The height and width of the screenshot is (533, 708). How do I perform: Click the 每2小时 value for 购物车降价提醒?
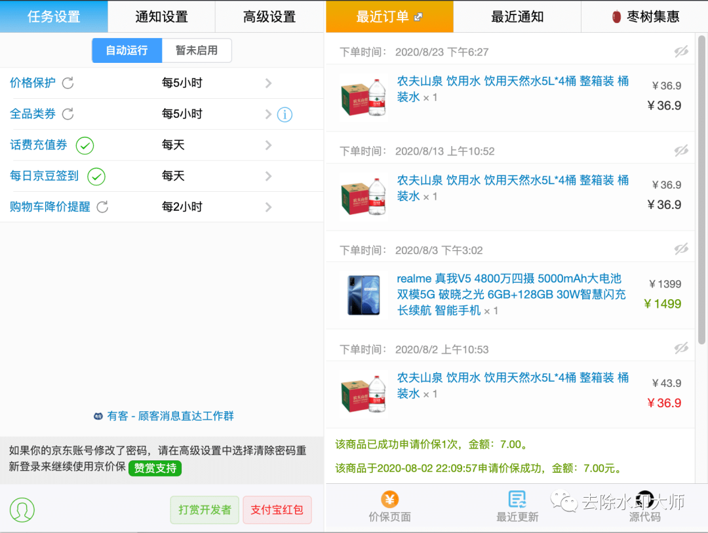182,207
